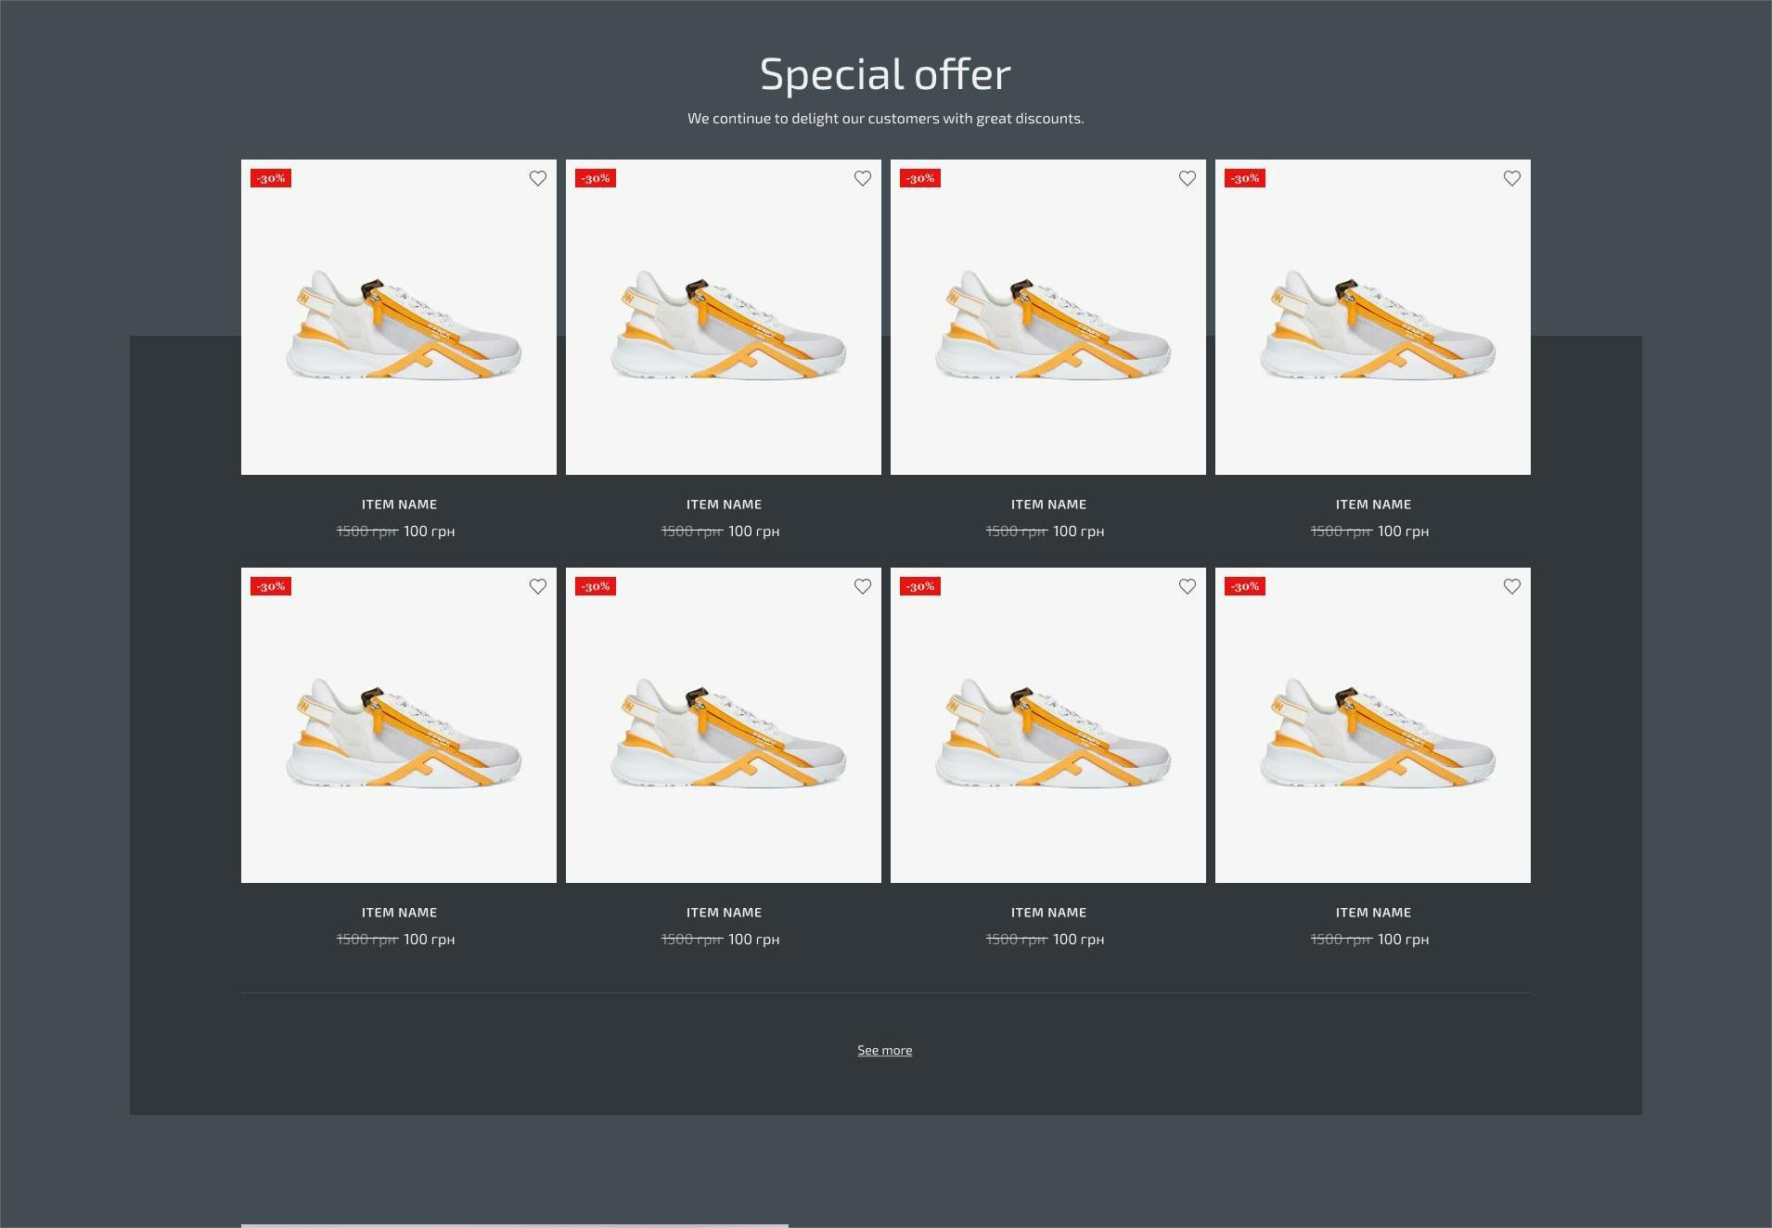This screenshot has height=1228, width=1772.
Task: Click the Special offer heading
Action: click(885, 74)
